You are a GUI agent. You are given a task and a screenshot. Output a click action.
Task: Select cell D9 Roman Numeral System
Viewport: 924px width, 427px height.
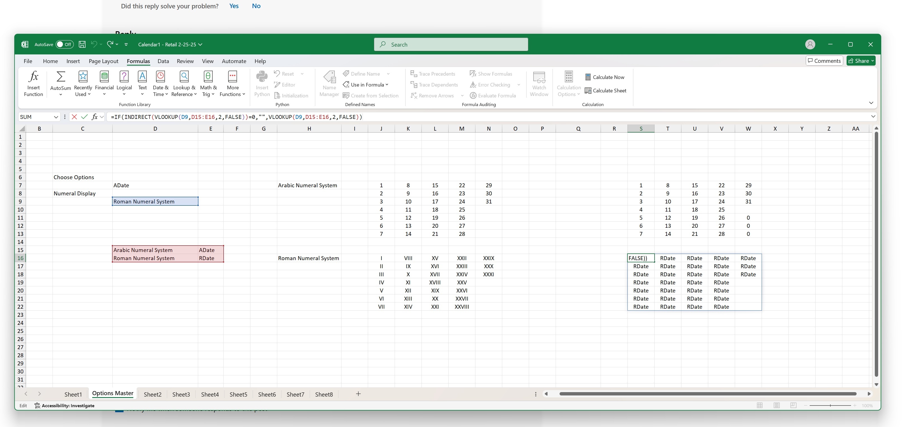(x=155, y=201)
